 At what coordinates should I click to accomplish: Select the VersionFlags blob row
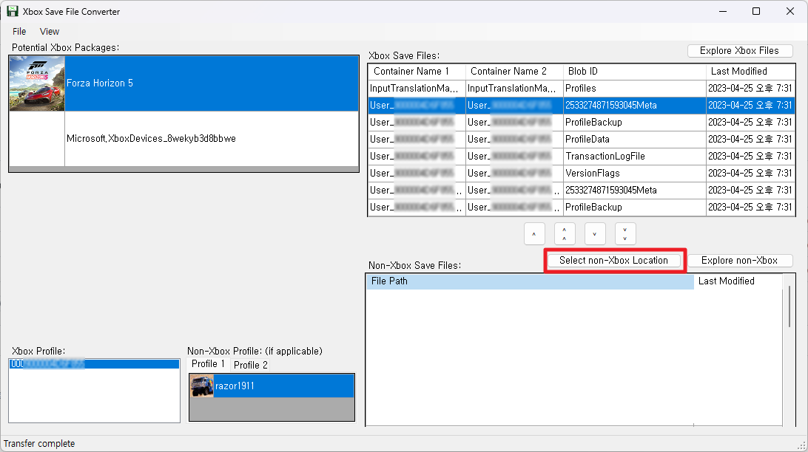pos(582,174)
